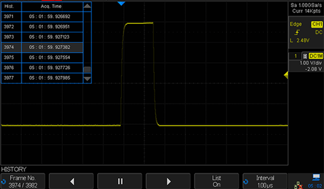324x189 pixels.
Task: Click the yellow trigger level arrow marker
Action: coord(286,75)
